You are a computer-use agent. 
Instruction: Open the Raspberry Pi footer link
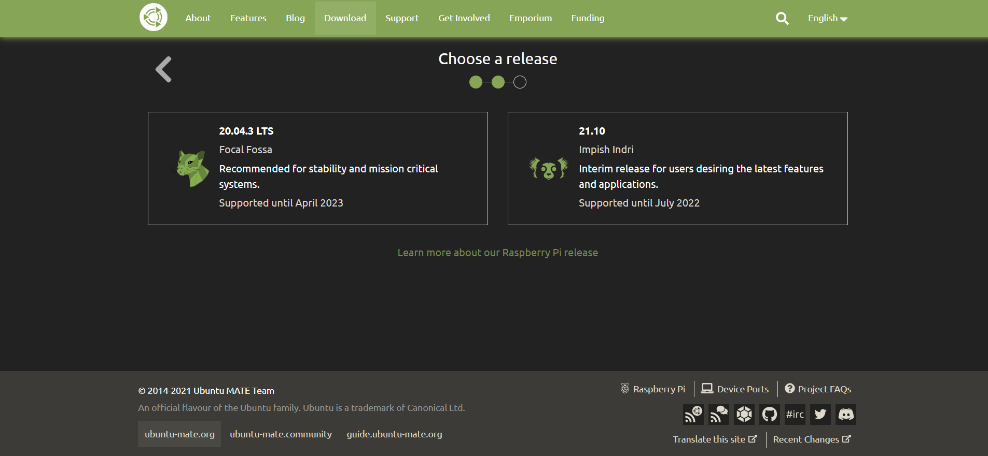[653, 389]
